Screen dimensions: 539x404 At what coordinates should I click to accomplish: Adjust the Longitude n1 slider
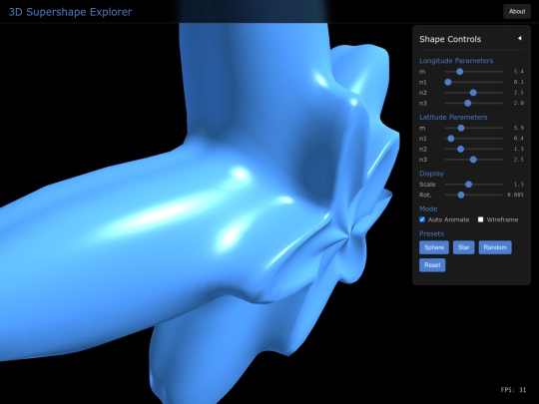click(473, 82)
